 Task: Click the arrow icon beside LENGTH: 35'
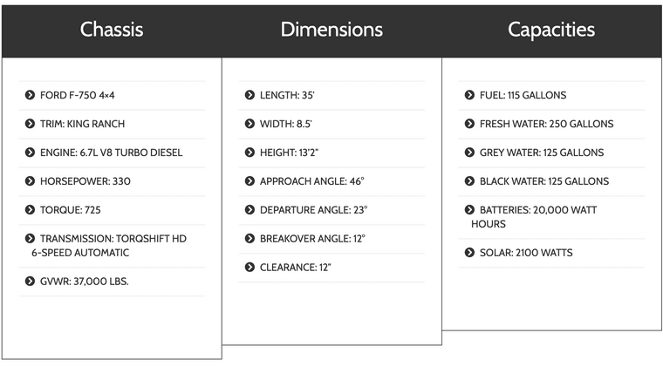[x=250, y=95]
